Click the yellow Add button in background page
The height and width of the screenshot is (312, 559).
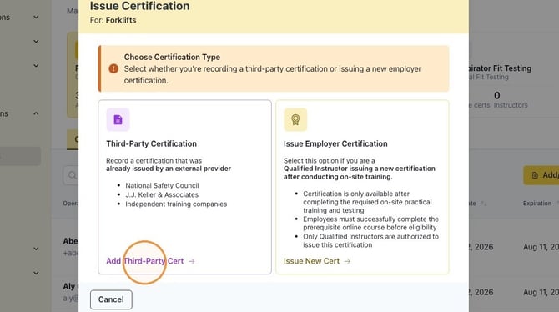541,175
